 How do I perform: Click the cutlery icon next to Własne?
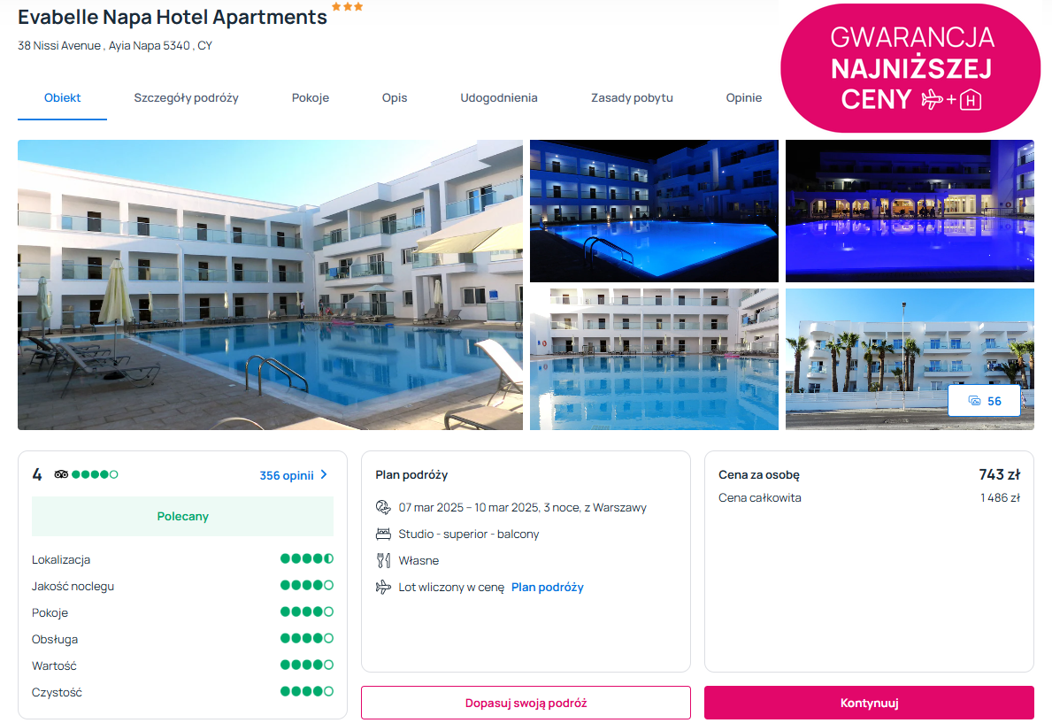click(383, 560)
